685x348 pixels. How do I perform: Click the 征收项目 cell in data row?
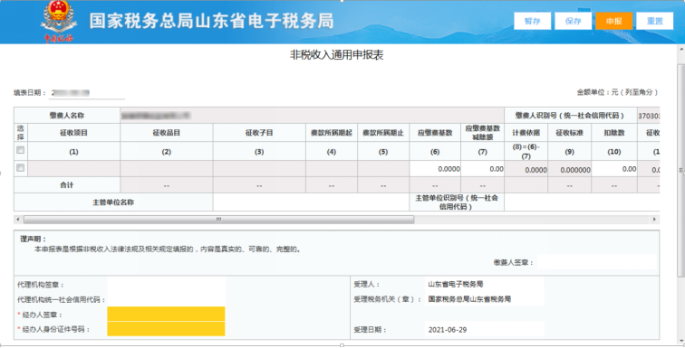tap(73, 168)
